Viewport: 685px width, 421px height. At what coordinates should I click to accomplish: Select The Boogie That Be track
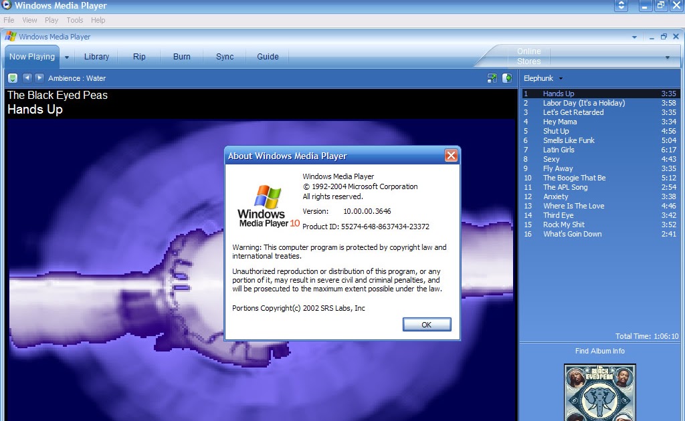click(x=600, y=178)
